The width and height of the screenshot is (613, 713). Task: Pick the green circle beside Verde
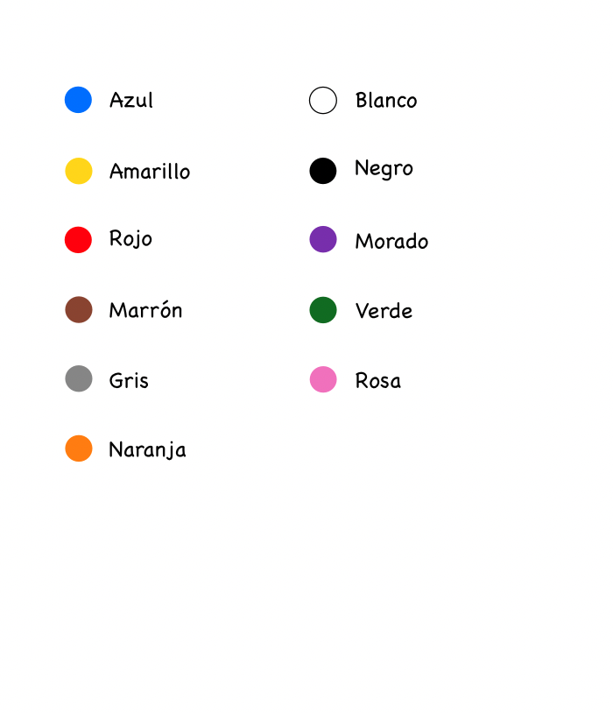click(323, 310)
